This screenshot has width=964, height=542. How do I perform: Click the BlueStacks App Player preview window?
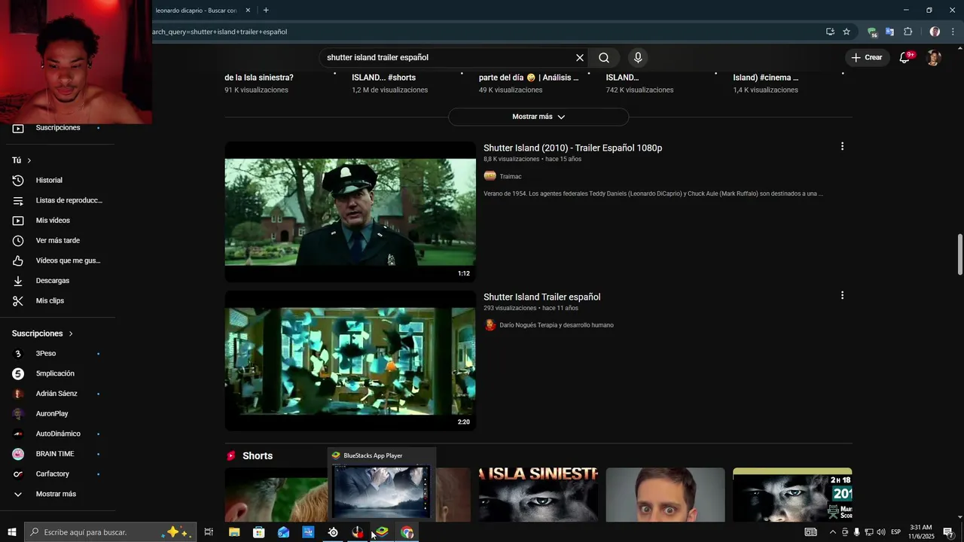click(x=382, y=483)
